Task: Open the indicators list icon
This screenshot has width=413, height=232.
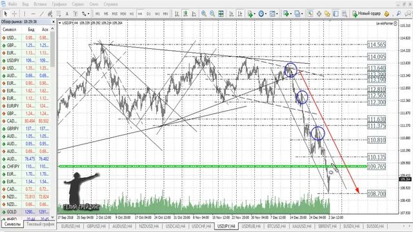Action: [x=250, y=14]
